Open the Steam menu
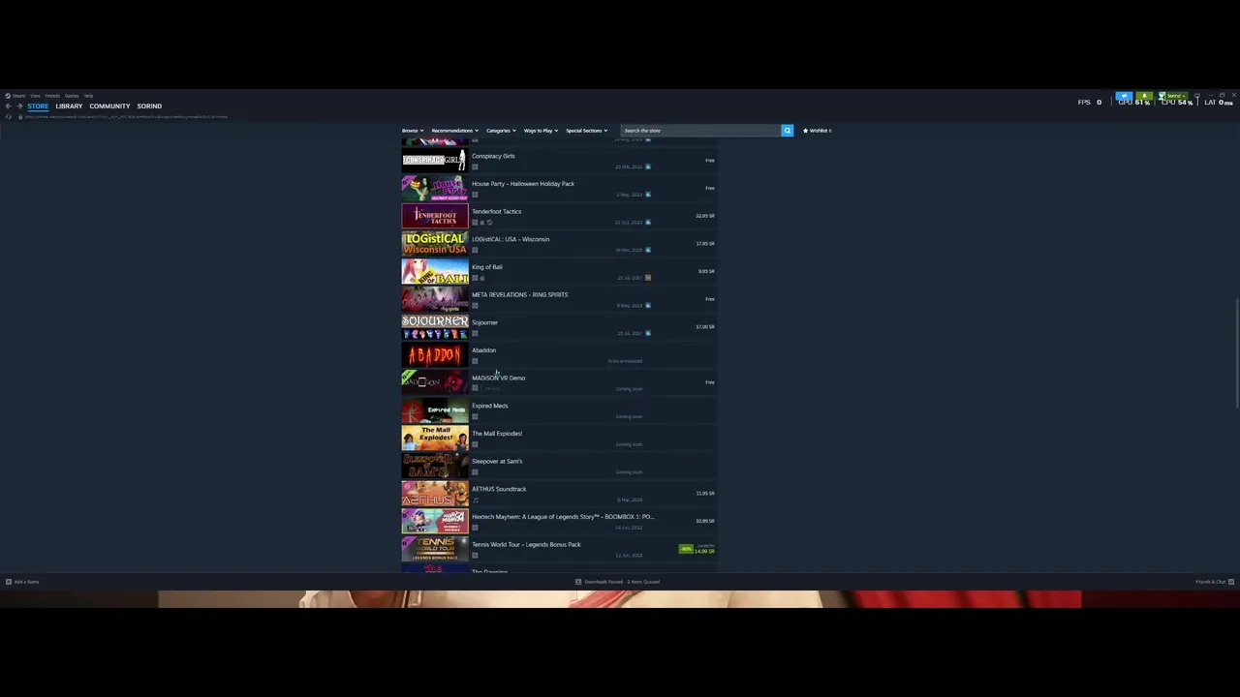The width and height of the screenshot is (1240, 697). point(16,96)
